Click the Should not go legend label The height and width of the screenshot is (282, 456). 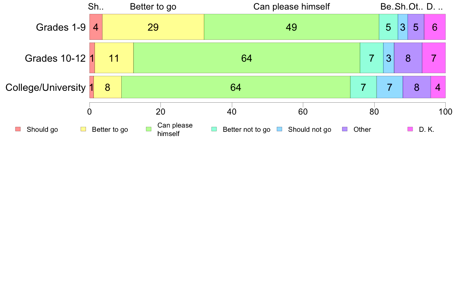[310, 130]
